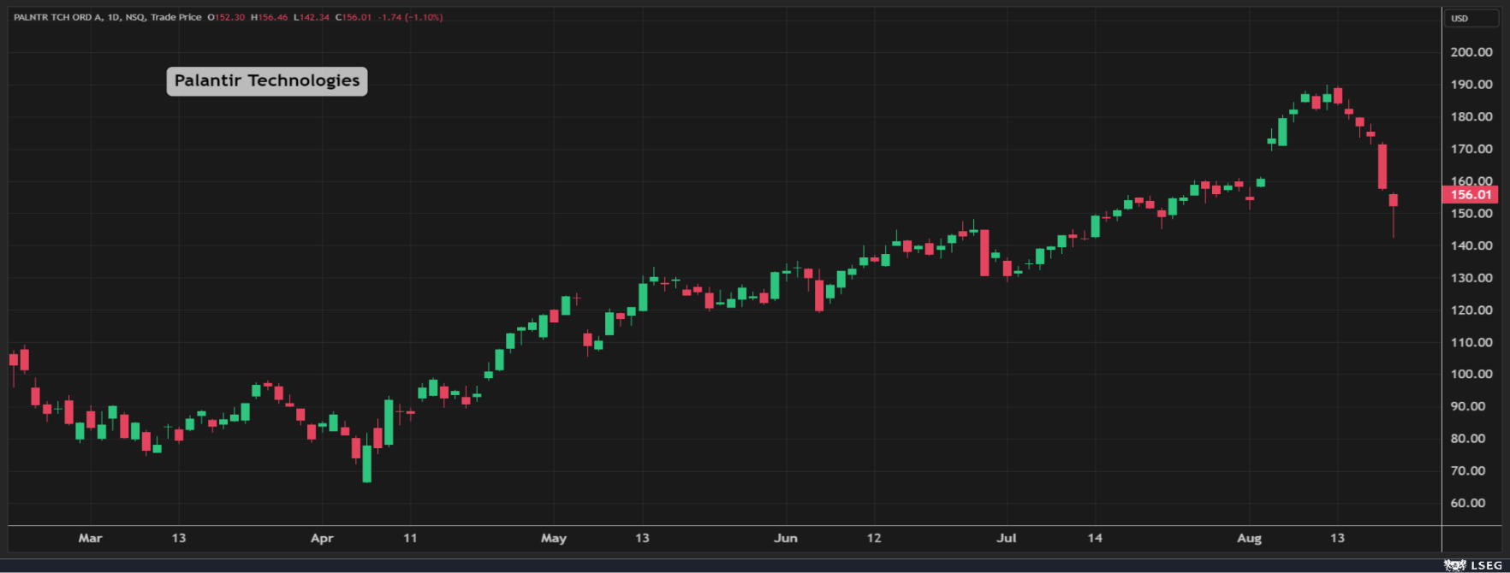
Task: Click the last red candle near 156
Action: [x=1394, y=200]
